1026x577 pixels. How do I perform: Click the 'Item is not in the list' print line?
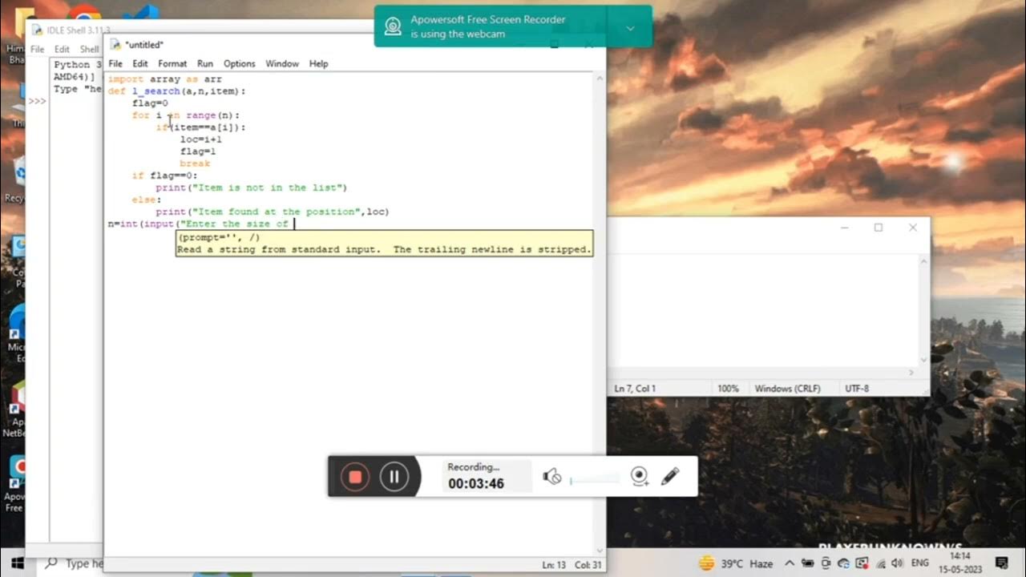(x=251, y=188)
